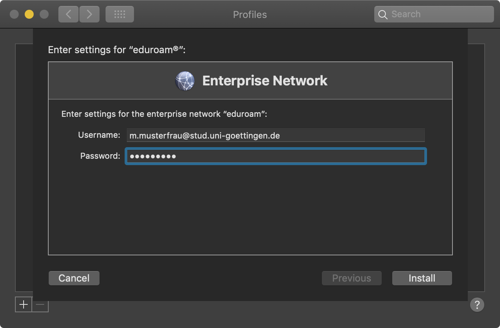
Task: Click the Search field in the toolbar
Action: [x=434, y=14]
